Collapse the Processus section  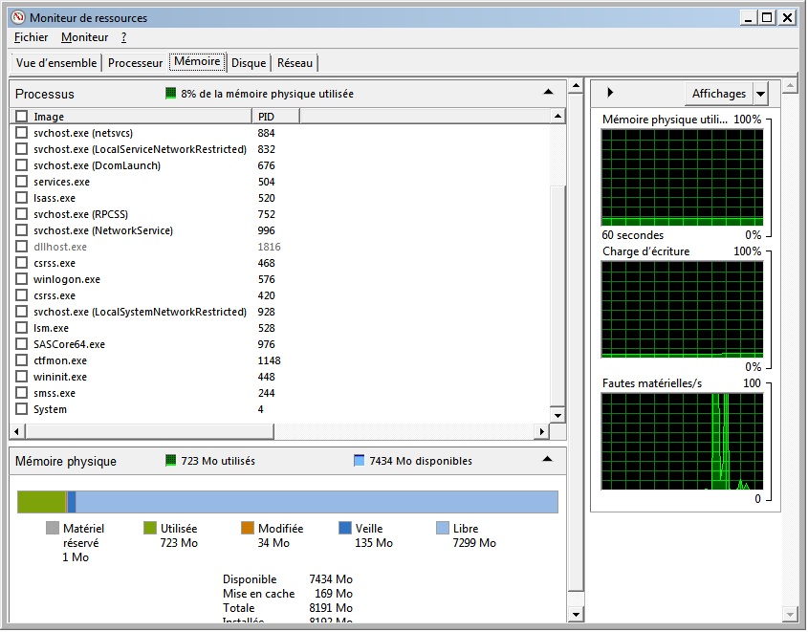548,93
